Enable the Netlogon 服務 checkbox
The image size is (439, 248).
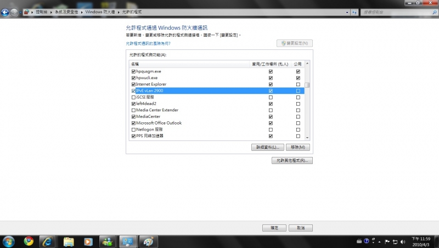click(x=133, y=129)
